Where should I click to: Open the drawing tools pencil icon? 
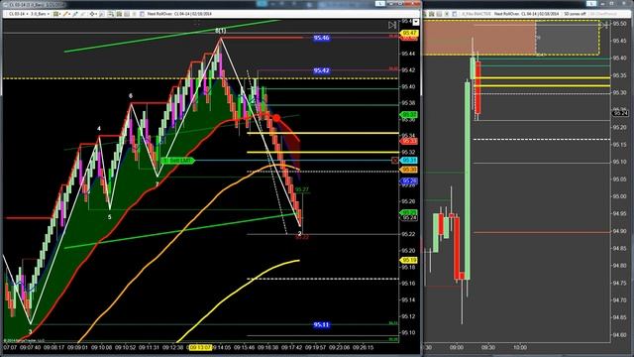point(66,14)
